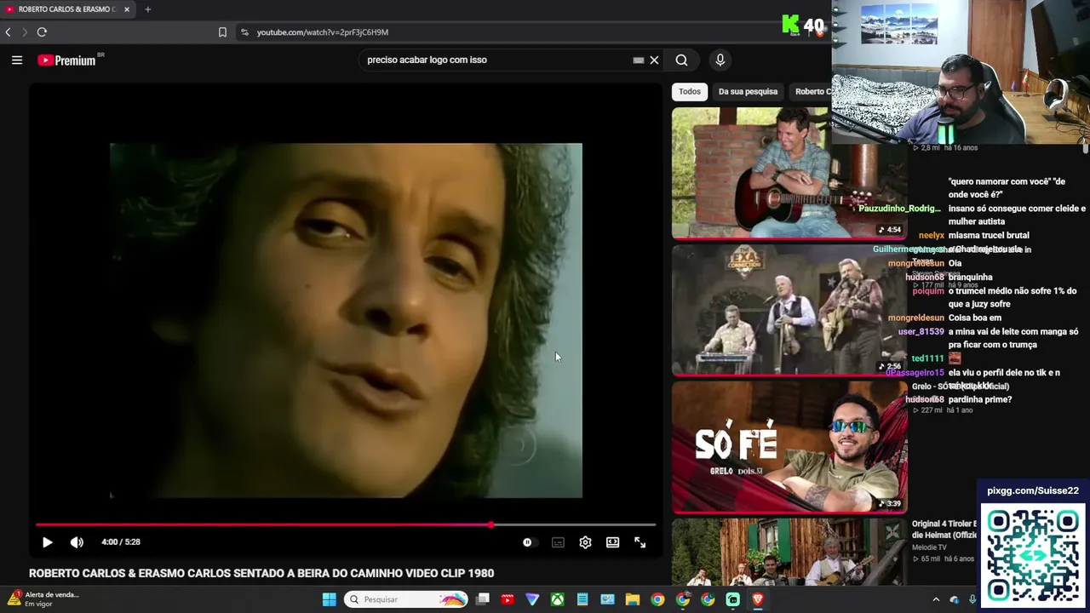The width and height of the screenshot is (1090, 613).
Task: Open the Brave browser taskbar icon
Action: tap(757, 599)
